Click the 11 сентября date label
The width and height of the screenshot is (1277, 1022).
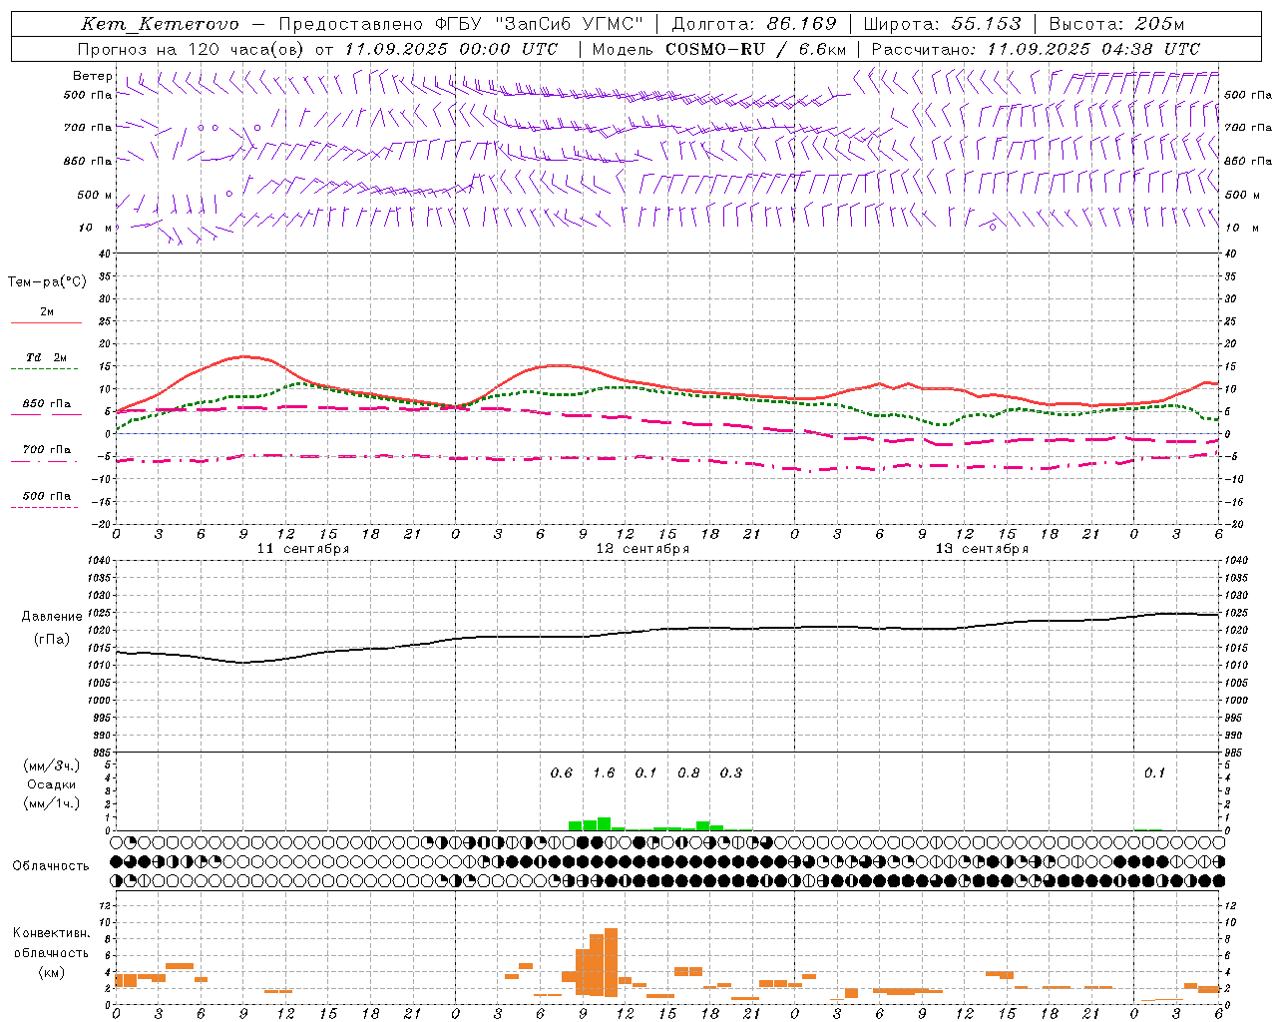click(303, 549)
